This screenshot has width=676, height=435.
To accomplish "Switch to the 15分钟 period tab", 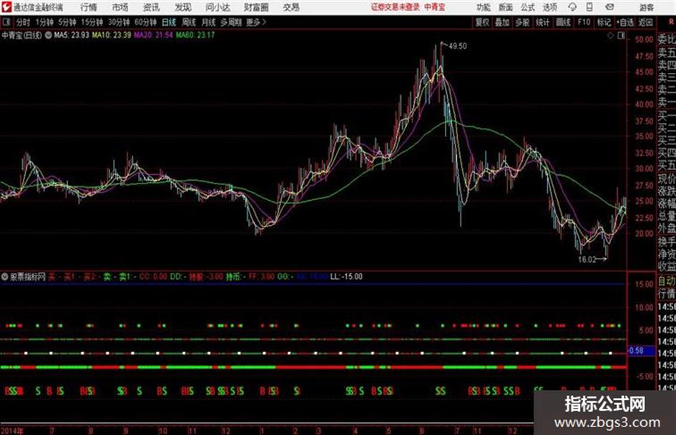I will pyautogui.click(x=92, y=22).
